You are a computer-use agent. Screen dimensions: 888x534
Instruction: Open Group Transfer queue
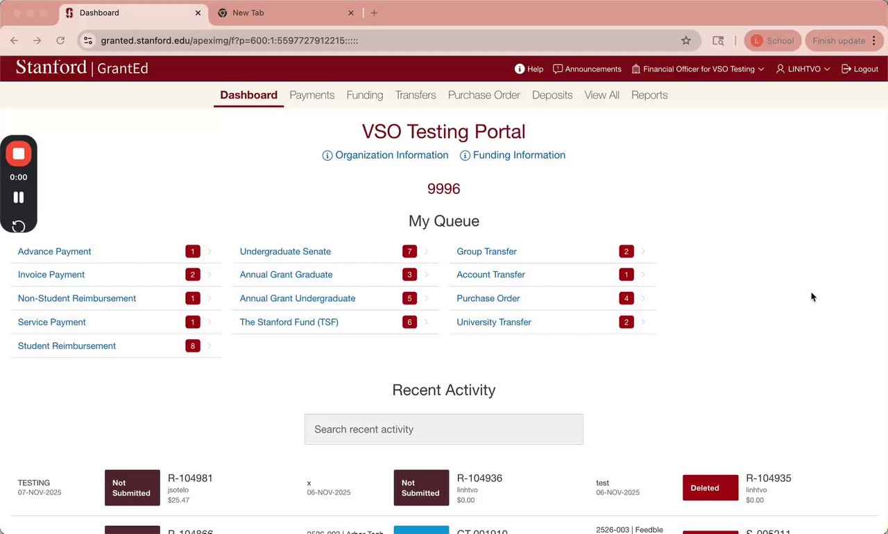click(x=486, y=252)
